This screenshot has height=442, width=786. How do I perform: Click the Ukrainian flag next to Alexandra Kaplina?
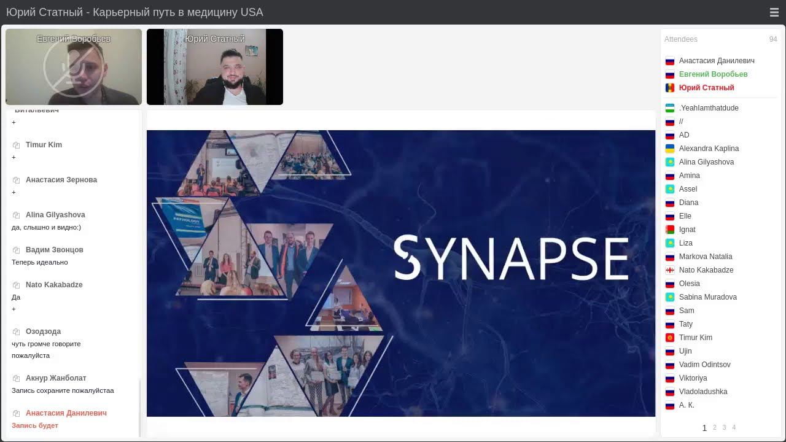[x=670, y=149]
